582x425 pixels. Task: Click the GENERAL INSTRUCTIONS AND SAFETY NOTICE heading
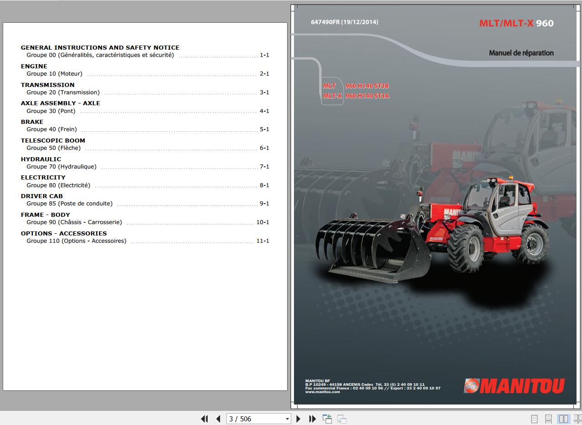click(100, 47)
